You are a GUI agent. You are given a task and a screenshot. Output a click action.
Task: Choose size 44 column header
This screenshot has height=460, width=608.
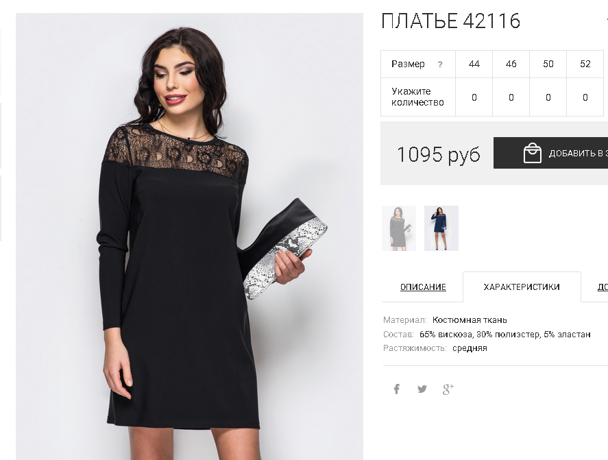(x=474, y=64)
